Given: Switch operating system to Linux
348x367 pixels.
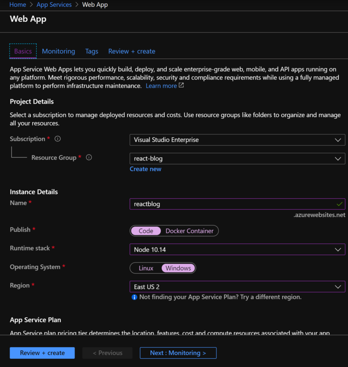Looking at the screenshot, I should point(146,268).
